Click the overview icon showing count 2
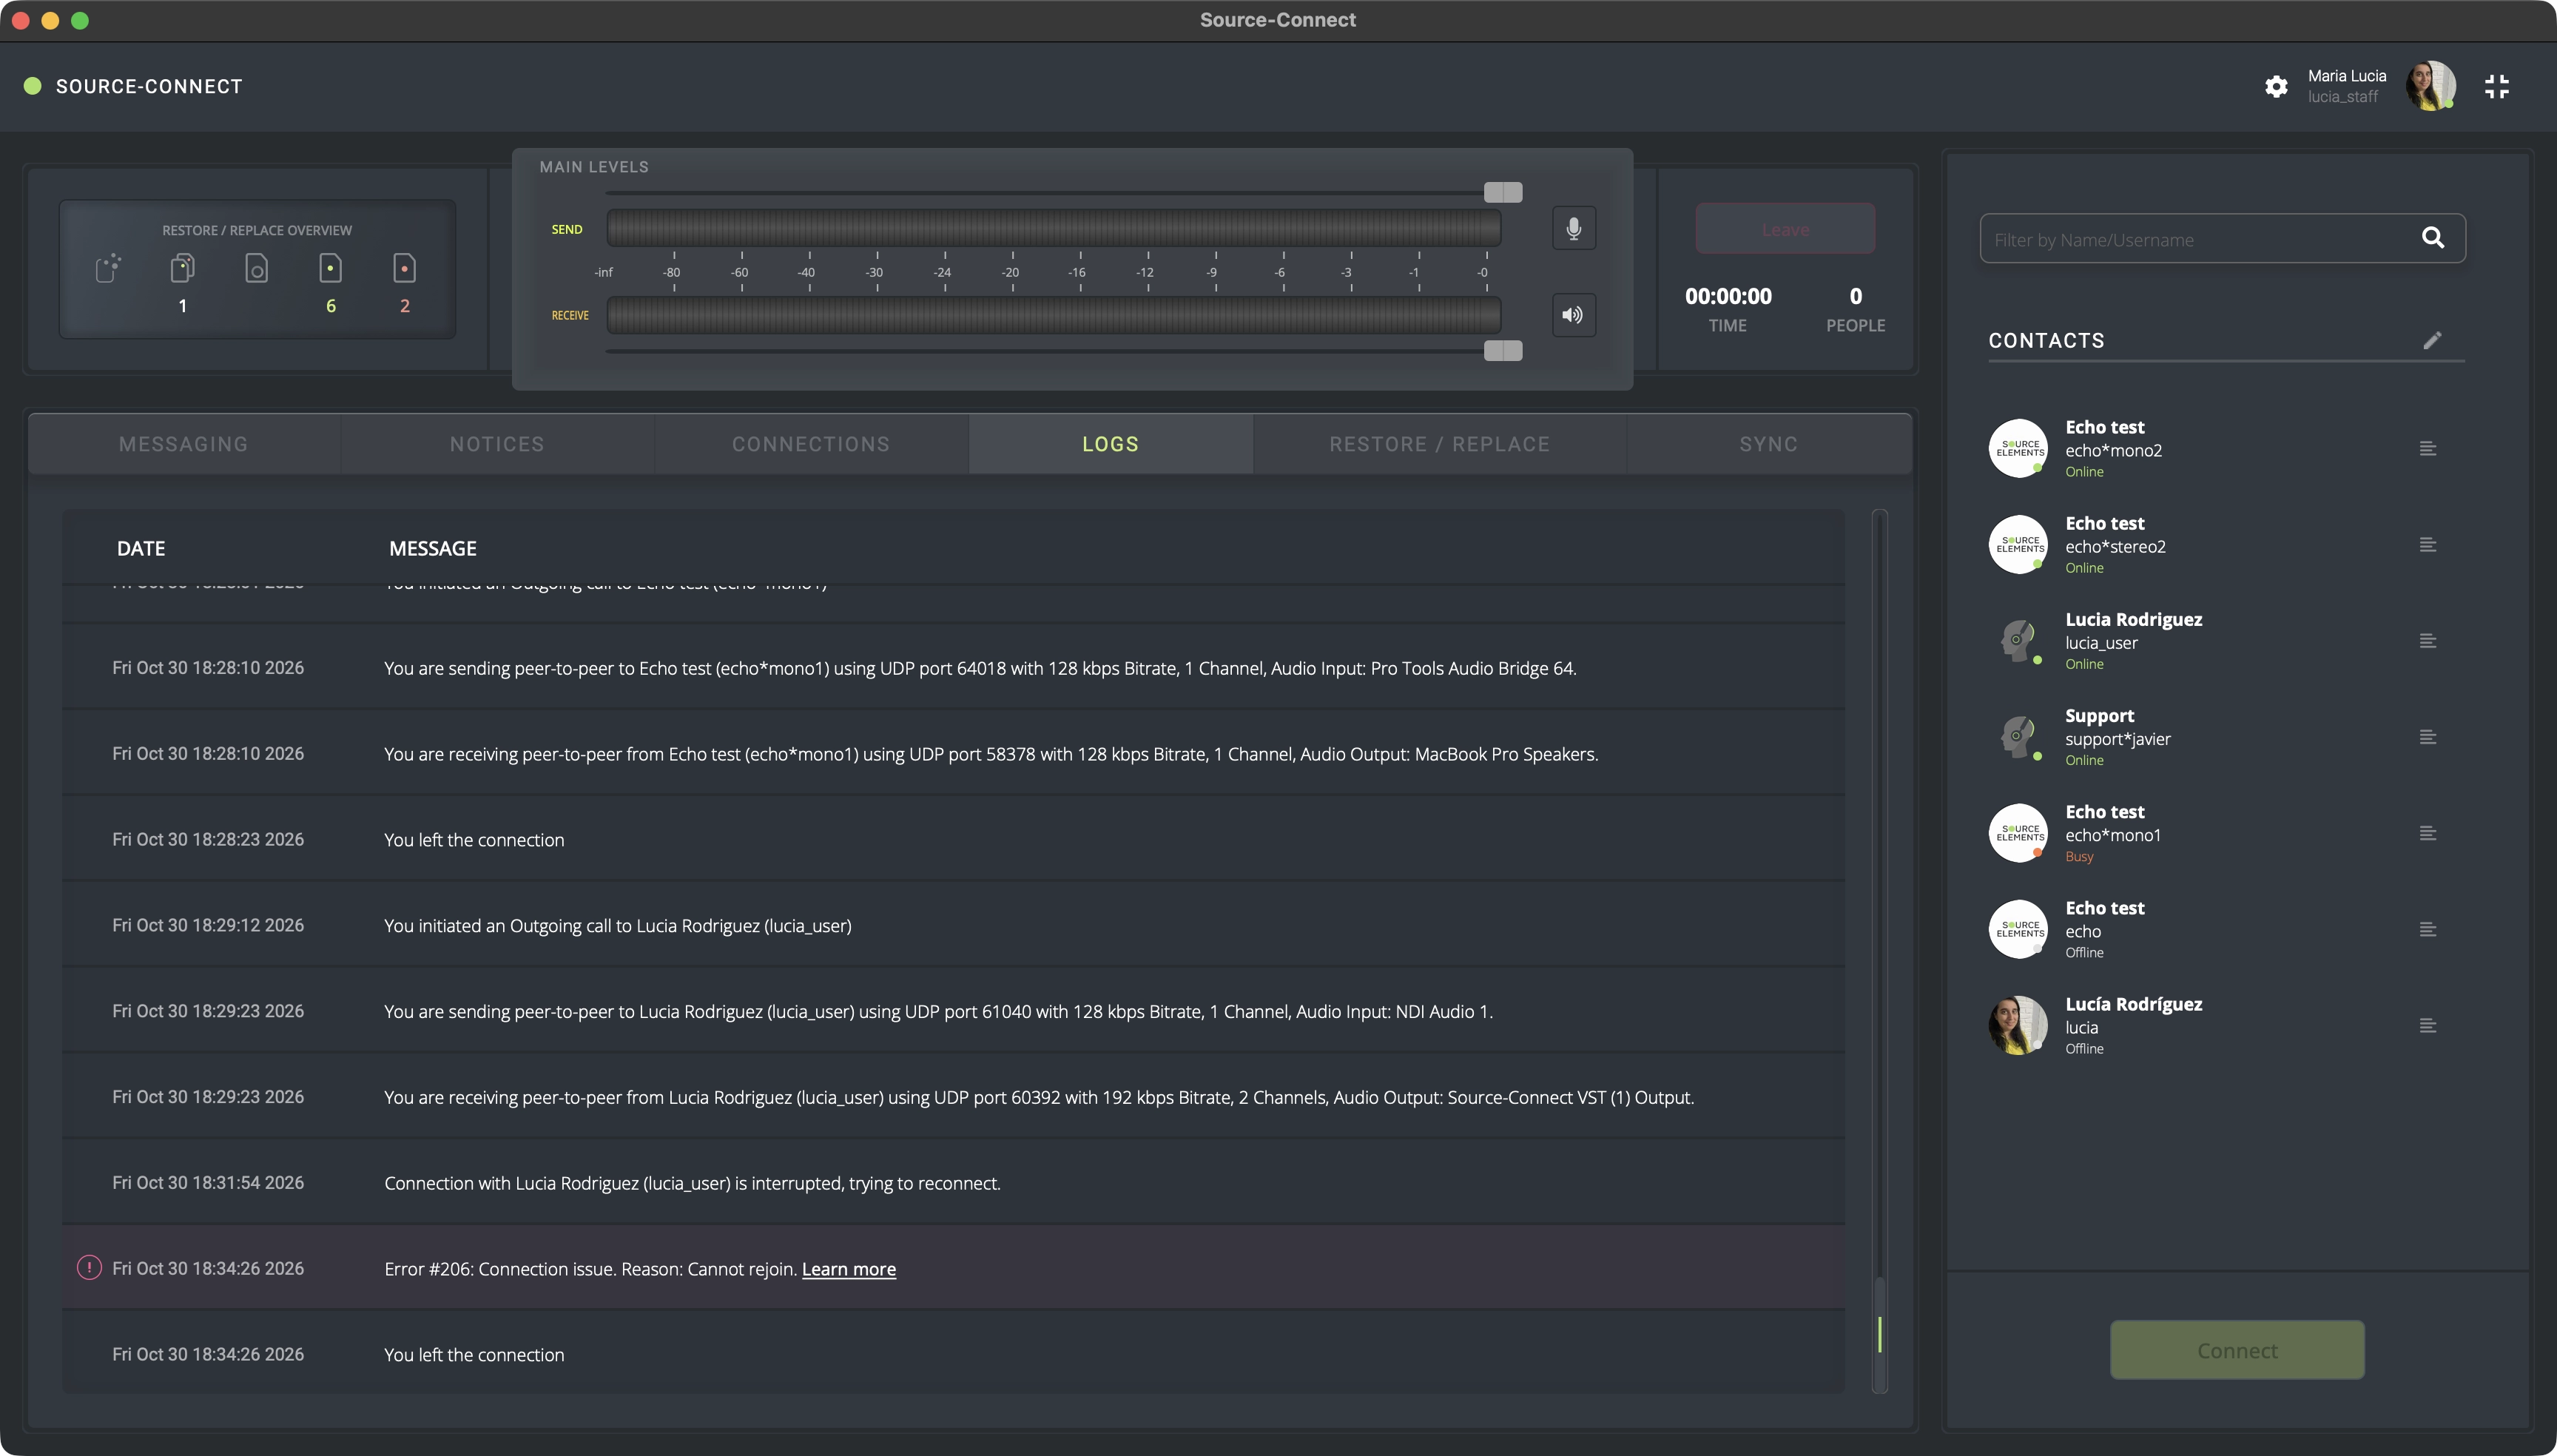 point(404,268)
